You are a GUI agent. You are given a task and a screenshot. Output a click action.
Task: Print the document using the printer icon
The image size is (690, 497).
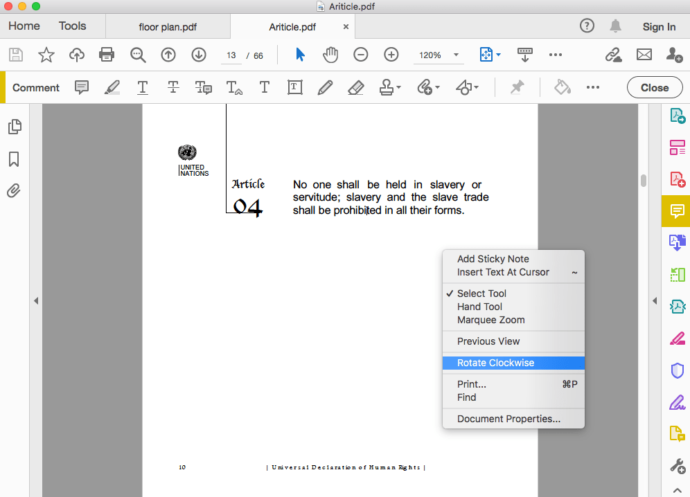[x=107, y=55]
